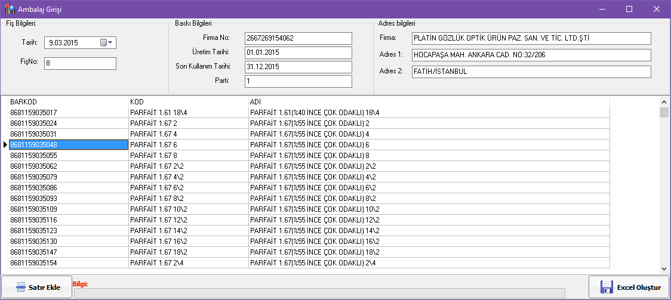Click KOD cell PARFAİT 1.67 4\2
Image resolution: width=671 pixels, height=300 pixels.
click(189, 177)
